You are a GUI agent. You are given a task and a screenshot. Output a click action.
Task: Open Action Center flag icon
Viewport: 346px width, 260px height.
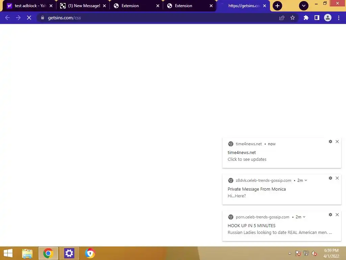tap(298, 253)
